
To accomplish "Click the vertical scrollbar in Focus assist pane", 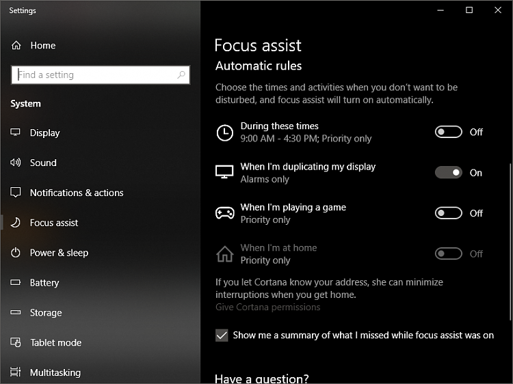I will pos(510,241).
